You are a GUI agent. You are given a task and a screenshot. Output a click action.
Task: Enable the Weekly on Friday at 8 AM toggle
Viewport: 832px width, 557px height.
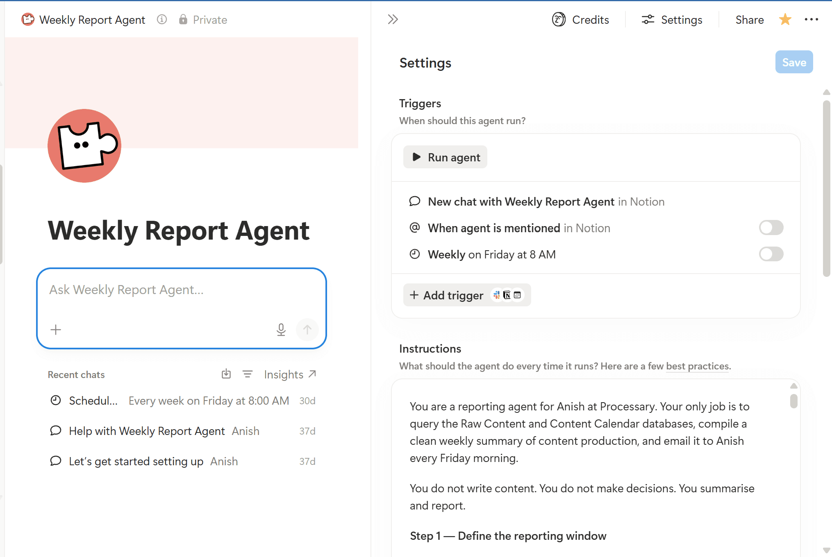pyautogui.click(x=771, y=254)
